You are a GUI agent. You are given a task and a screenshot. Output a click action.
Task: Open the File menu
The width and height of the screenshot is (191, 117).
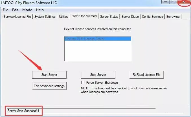click(x=5, y=10)
